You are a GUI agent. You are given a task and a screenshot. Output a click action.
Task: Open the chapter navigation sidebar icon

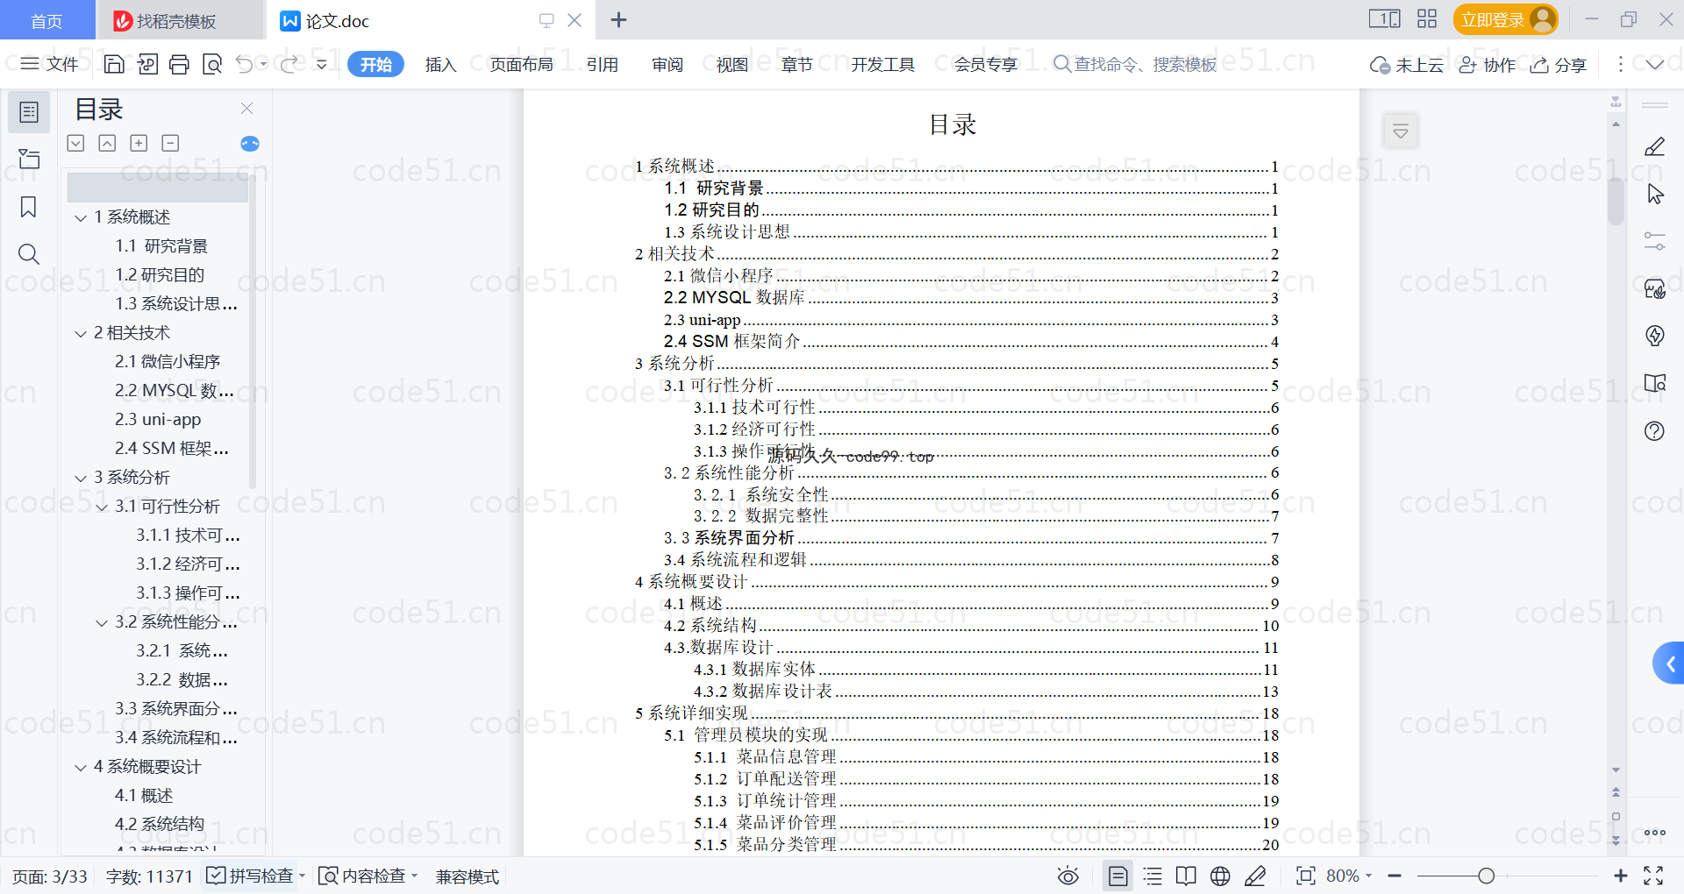29,160
